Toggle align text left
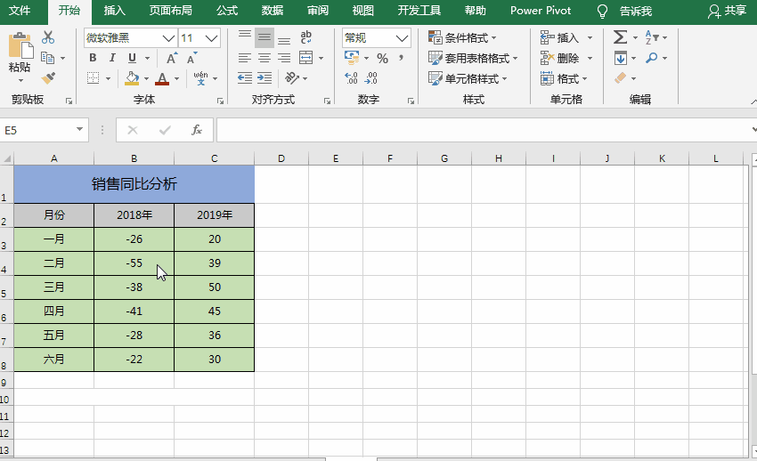This screenshot has width=757, height=461. pos(245,58)
